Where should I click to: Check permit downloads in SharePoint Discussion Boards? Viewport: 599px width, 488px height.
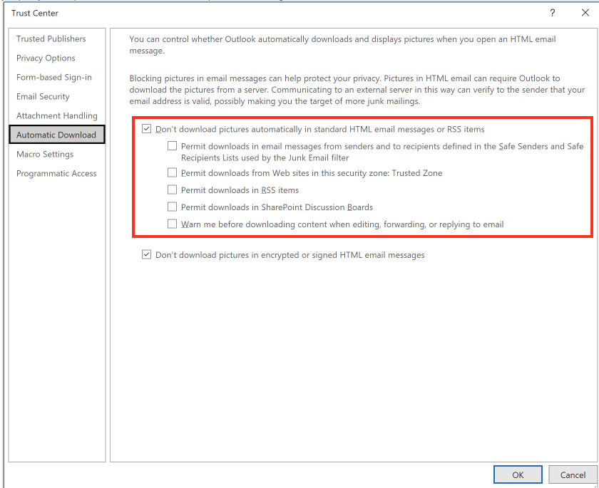[172, 207]
